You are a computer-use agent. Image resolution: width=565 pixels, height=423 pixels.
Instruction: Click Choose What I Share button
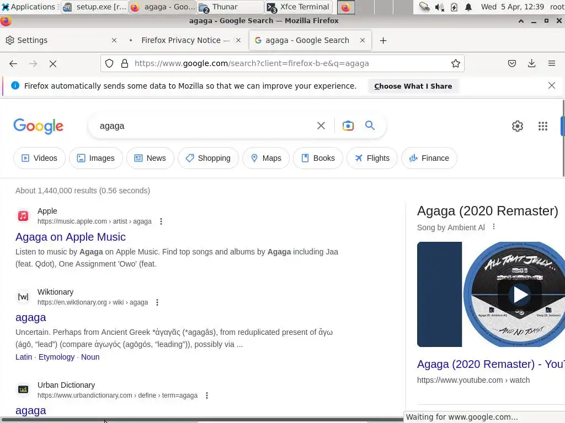point(413,86)
